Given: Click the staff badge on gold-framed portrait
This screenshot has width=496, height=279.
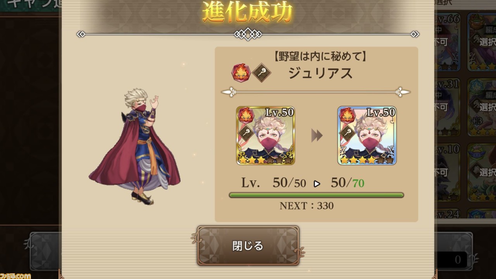Looking at the screenshot, I should (x=246, y=133).
